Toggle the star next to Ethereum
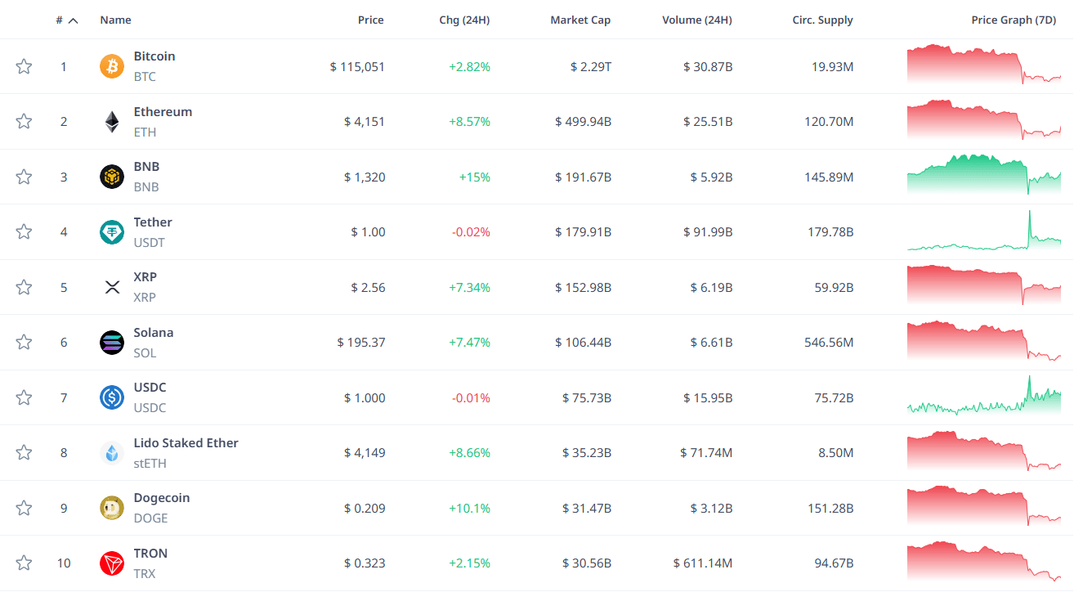This screenshot has width=1083, height=601. point(24,122)
